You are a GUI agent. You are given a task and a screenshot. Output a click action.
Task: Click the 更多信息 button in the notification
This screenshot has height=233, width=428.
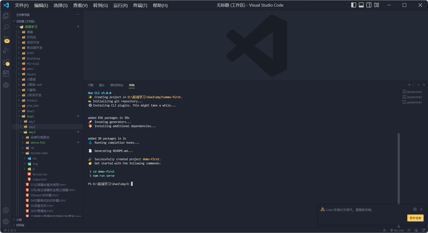(415, 218)
